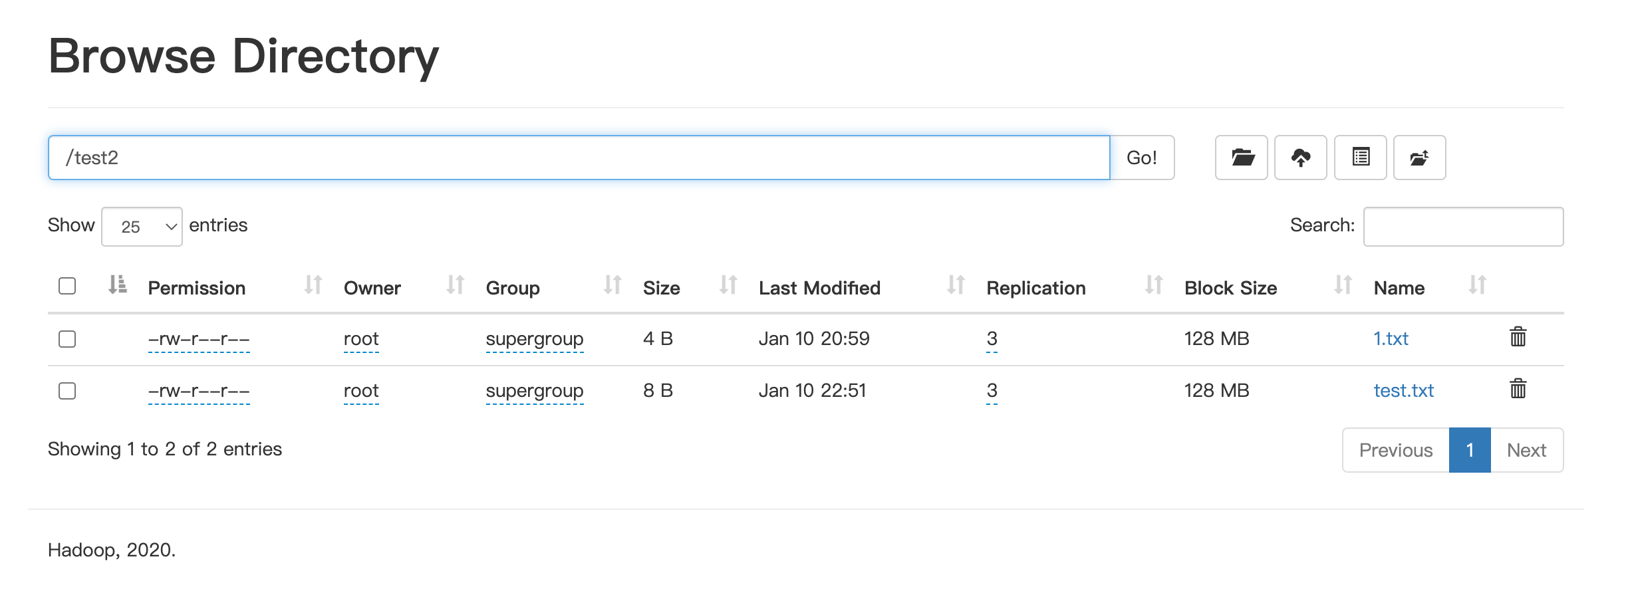
Task: Click the replication value for 1.txt
Action: click(x=992, y=339)
